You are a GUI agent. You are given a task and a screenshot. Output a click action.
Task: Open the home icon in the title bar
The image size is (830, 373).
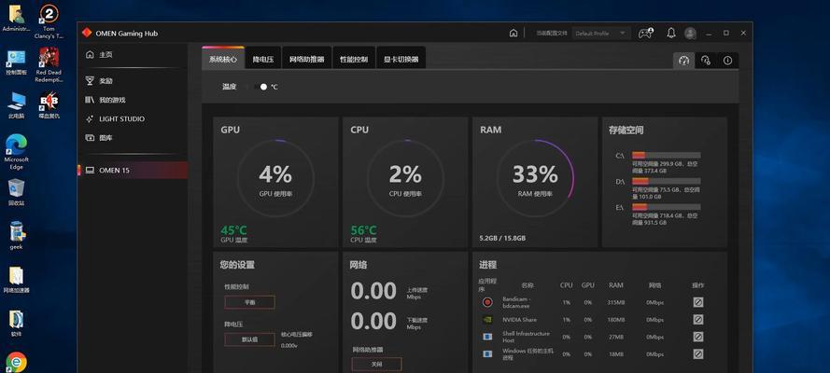pyautogui.click(x=513, y=34)
